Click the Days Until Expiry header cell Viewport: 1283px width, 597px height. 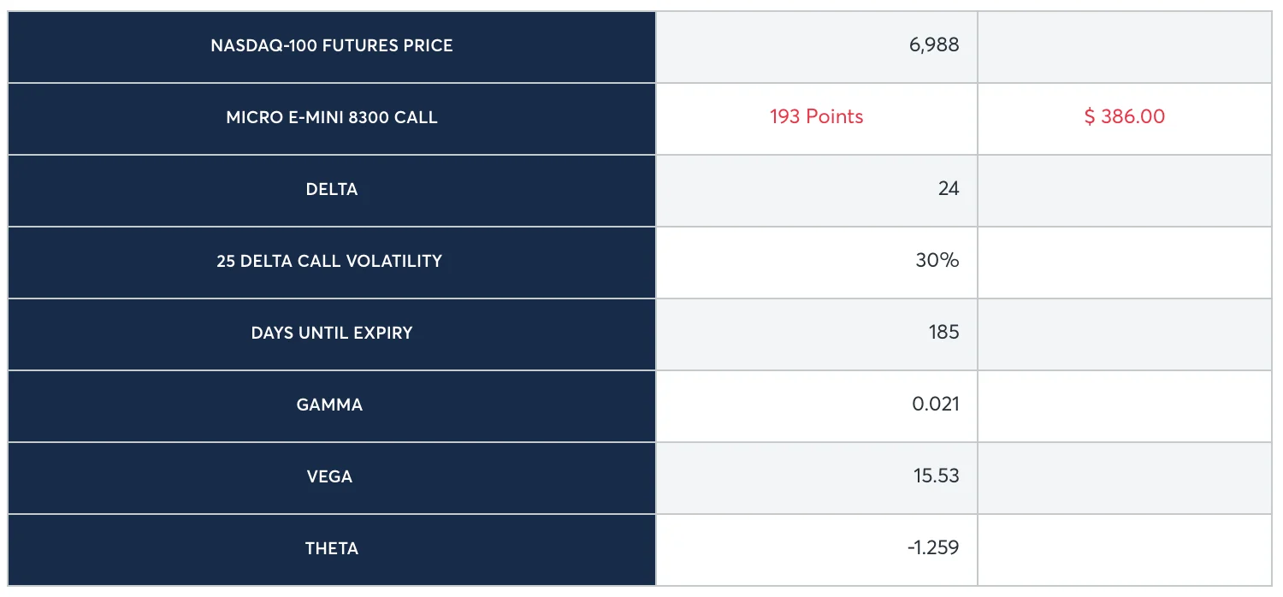coord(332,334)
